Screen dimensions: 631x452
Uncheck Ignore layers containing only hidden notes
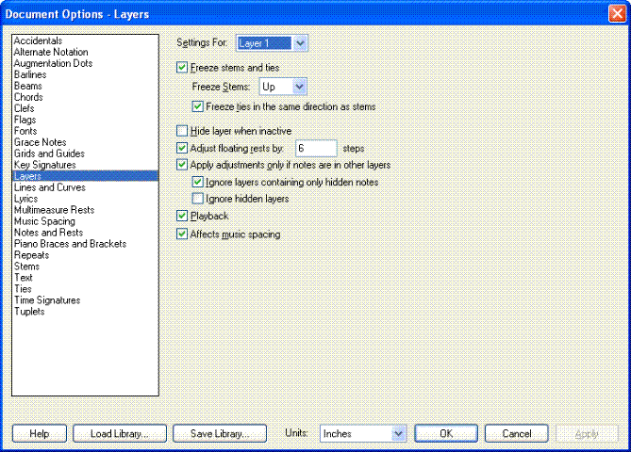click(198, 182)
